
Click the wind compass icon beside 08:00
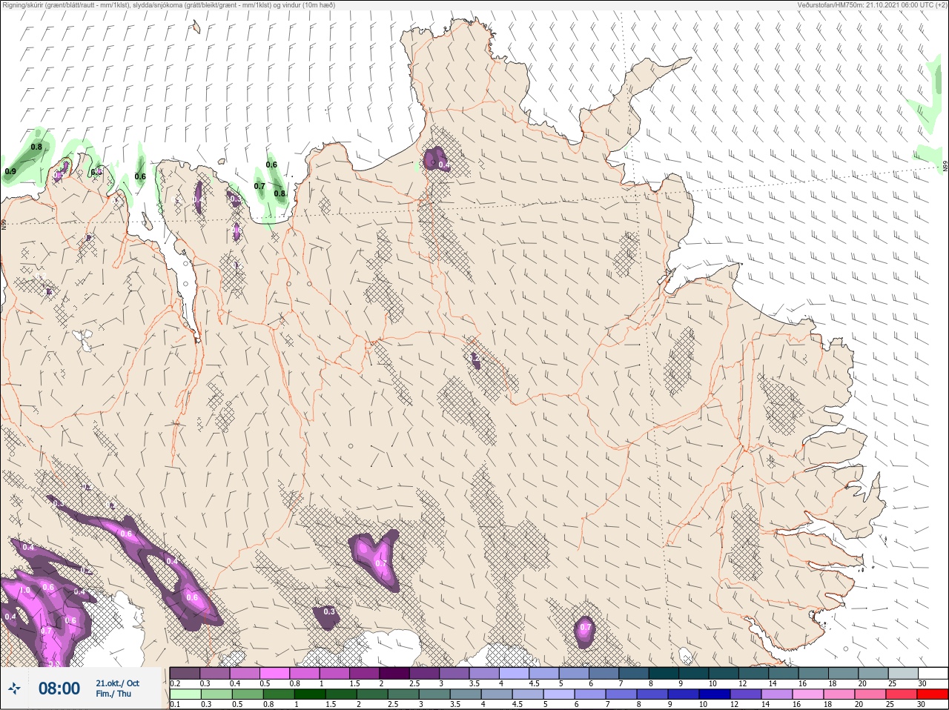tap(15, 689)
